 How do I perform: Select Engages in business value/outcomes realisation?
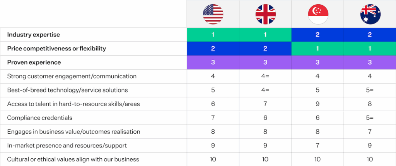(73, 132)
